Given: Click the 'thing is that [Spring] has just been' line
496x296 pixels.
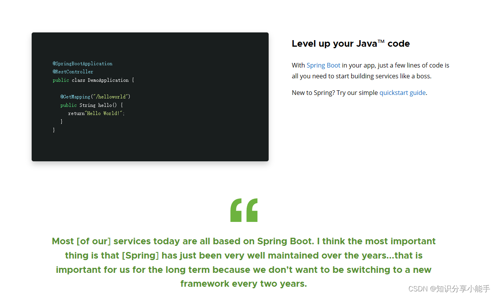Looking at the screenshot, I should (244, 255).
